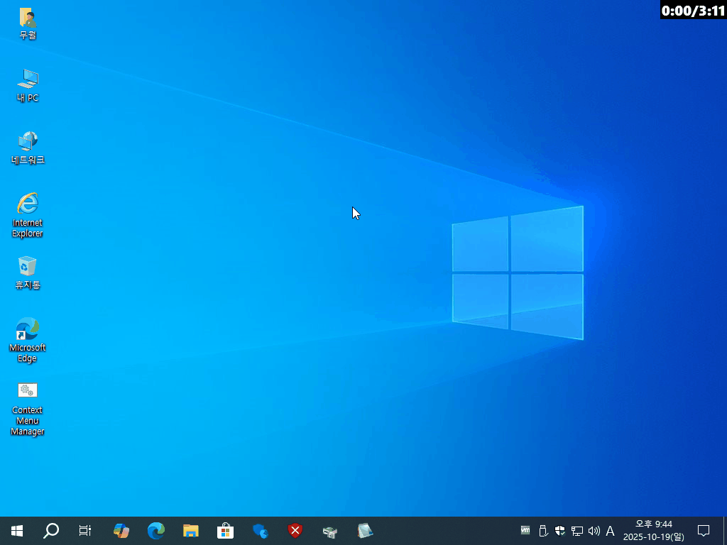Open taskbar Search magnifier

coord(51,531)
